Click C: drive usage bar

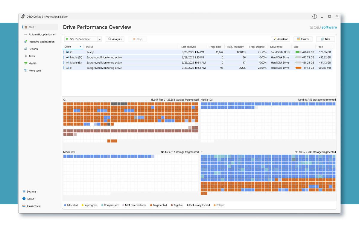[298, 52]
